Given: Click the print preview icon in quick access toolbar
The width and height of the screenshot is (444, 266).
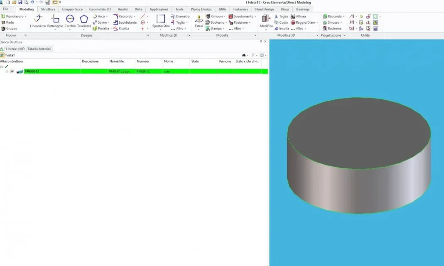Looking at the screenshot, I should tap(26, 2).
